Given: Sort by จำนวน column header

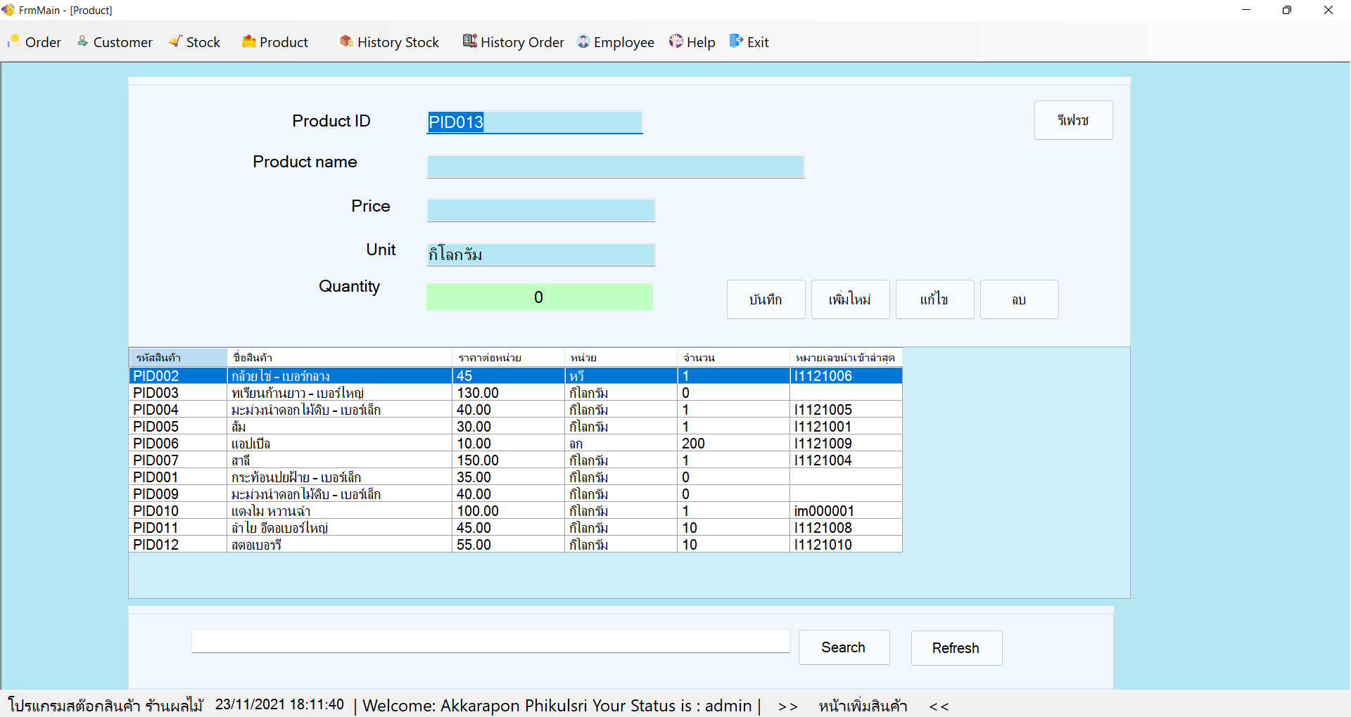Looking at the screenshot, I should [733, 357].
